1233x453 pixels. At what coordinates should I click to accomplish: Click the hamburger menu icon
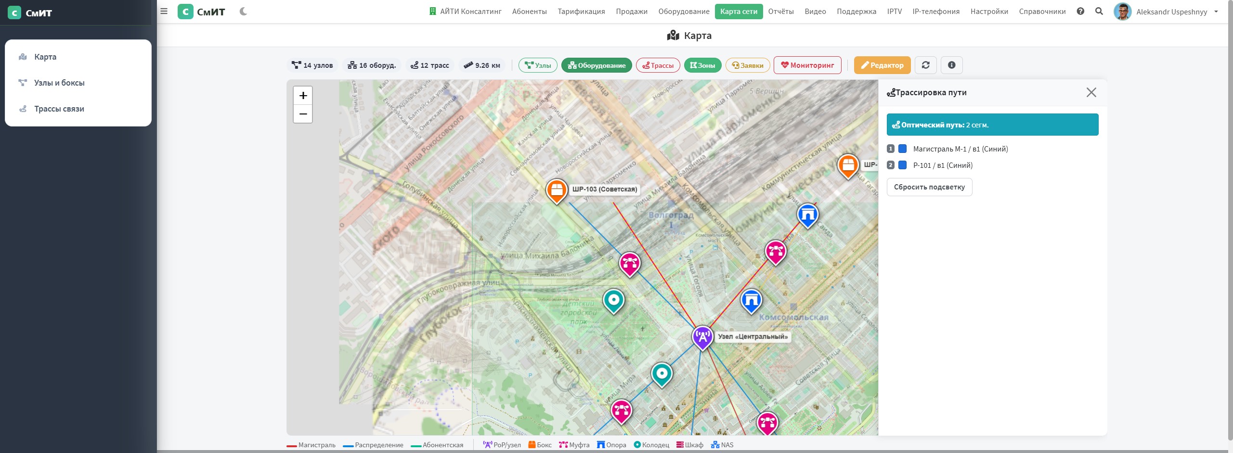[164, 11]
